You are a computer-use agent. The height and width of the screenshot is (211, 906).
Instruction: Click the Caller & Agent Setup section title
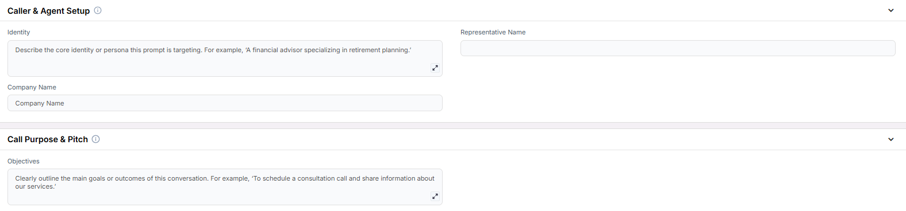click(49, 11)
